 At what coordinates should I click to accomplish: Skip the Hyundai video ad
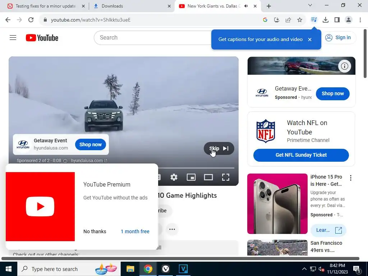point(219,148)
